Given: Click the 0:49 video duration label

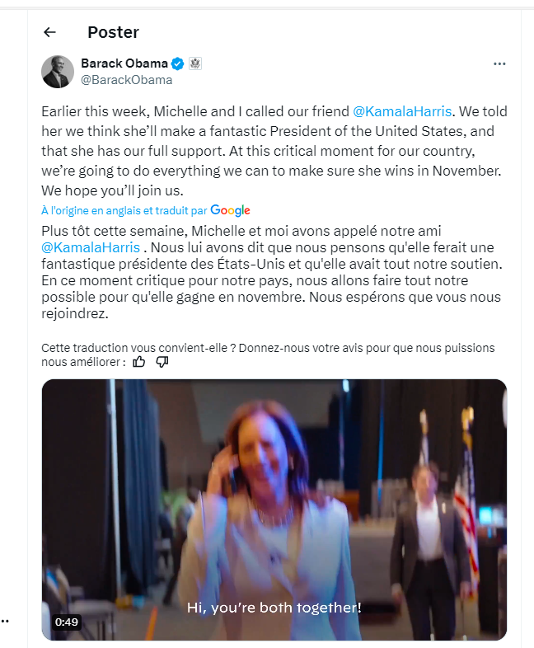Looking at the screenshot, I should 67,622.
